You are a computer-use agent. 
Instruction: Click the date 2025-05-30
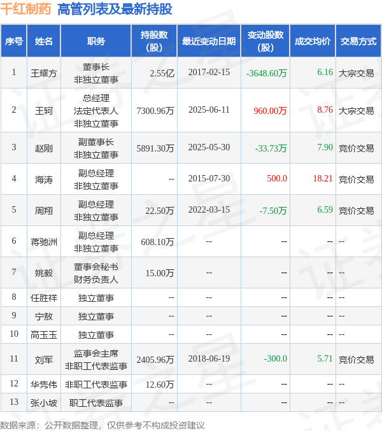pos(209,147)
